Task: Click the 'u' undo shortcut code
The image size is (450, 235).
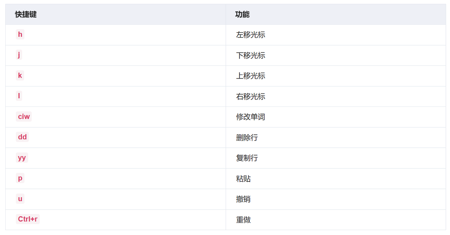Action: point(20,199)
